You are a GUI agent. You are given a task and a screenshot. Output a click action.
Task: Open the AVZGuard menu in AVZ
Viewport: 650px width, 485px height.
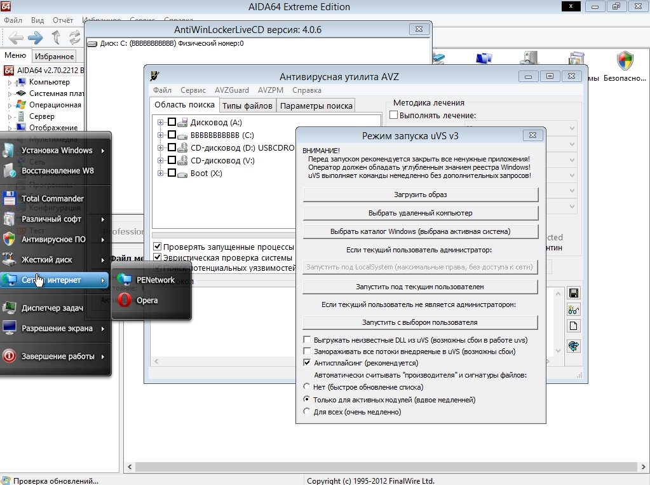[x=231, y=90]
